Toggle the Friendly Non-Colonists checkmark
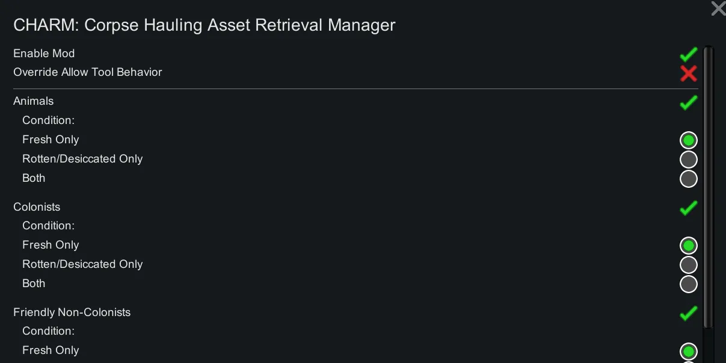726x363 pixels. [x=688, y=313]
